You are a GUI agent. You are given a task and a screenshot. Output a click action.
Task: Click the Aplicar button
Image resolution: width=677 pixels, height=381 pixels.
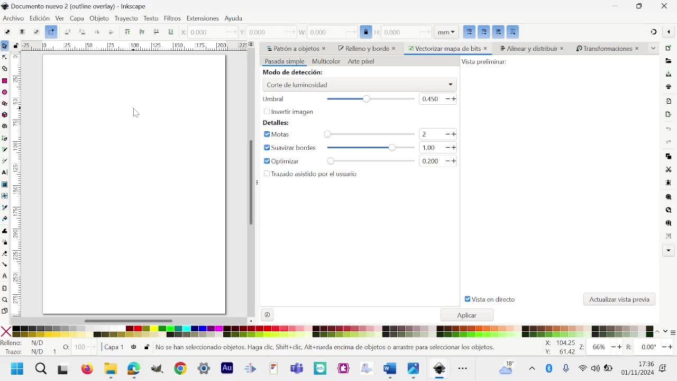pyautogui.click(x=466, y=315)
